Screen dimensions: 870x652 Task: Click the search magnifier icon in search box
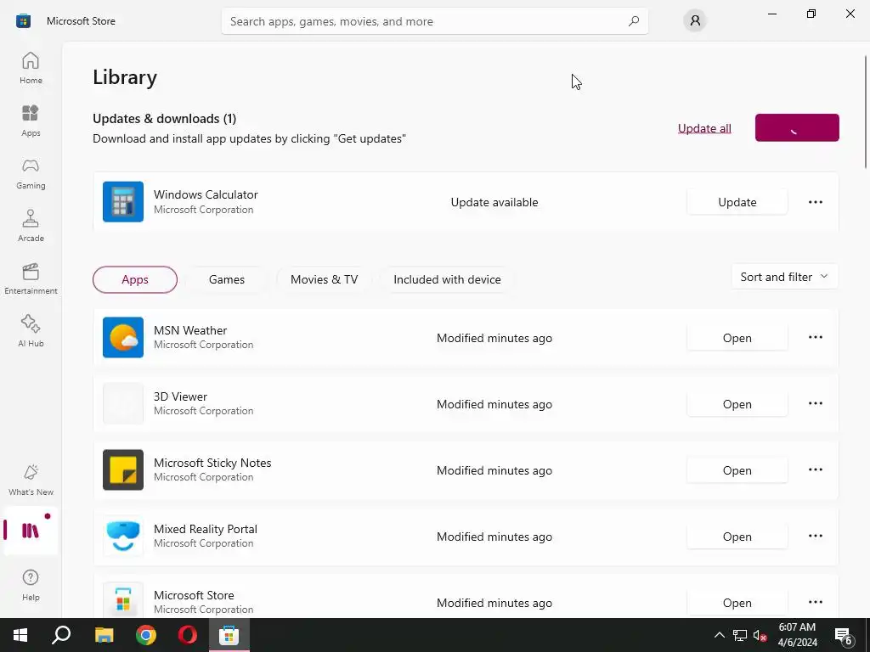pyautogui.click(x=634, y=21)
